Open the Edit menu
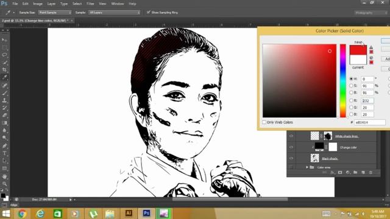Screen dimensions: 390x219 26,4
